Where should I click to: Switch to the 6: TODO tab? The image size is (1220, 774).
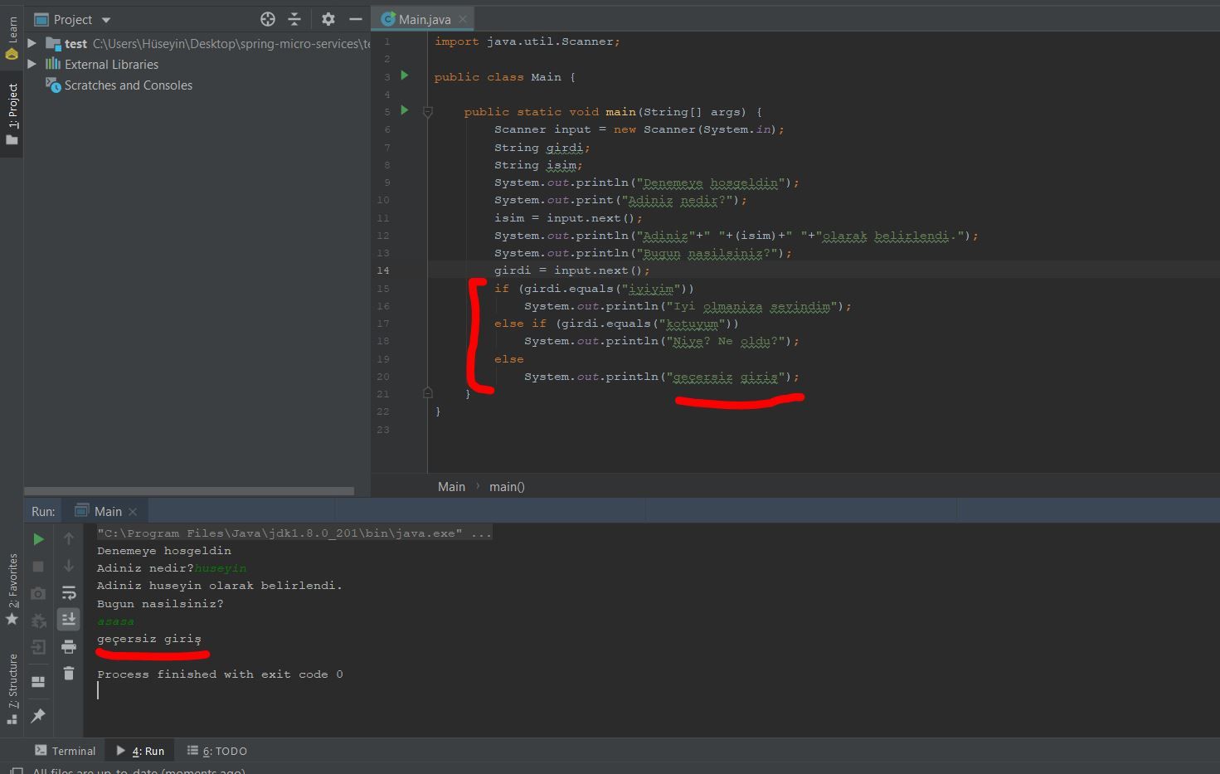click(217, 751)
